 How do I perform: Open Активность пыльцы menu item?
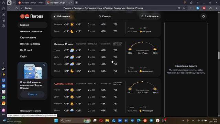pyautogui.click(x=31, y=31)
